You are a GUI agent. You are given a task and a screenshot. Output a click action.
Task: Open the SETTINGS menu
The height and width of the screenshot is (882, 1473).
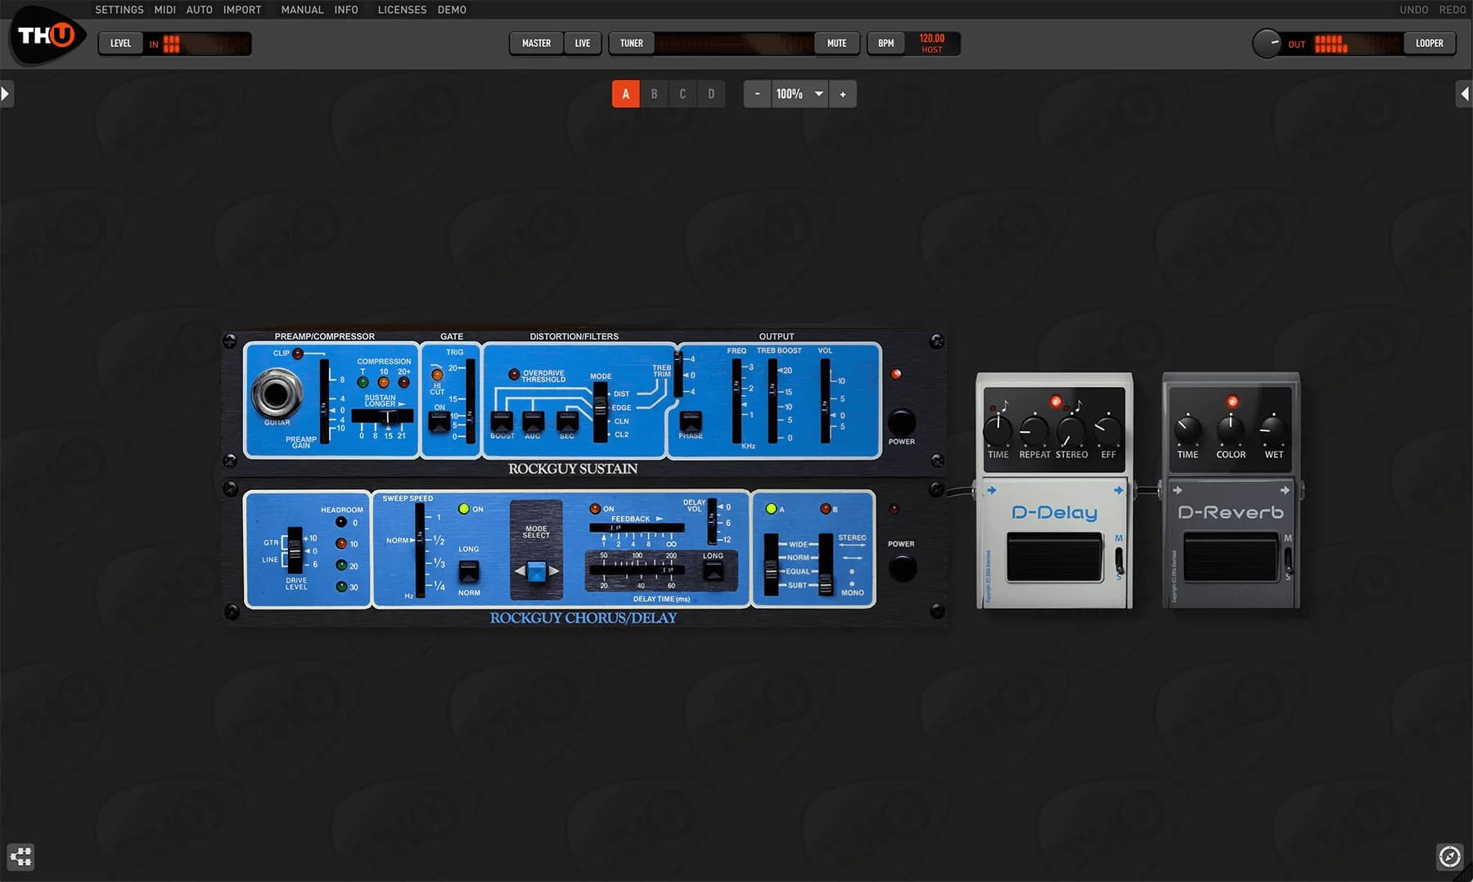tap(119, 10)
